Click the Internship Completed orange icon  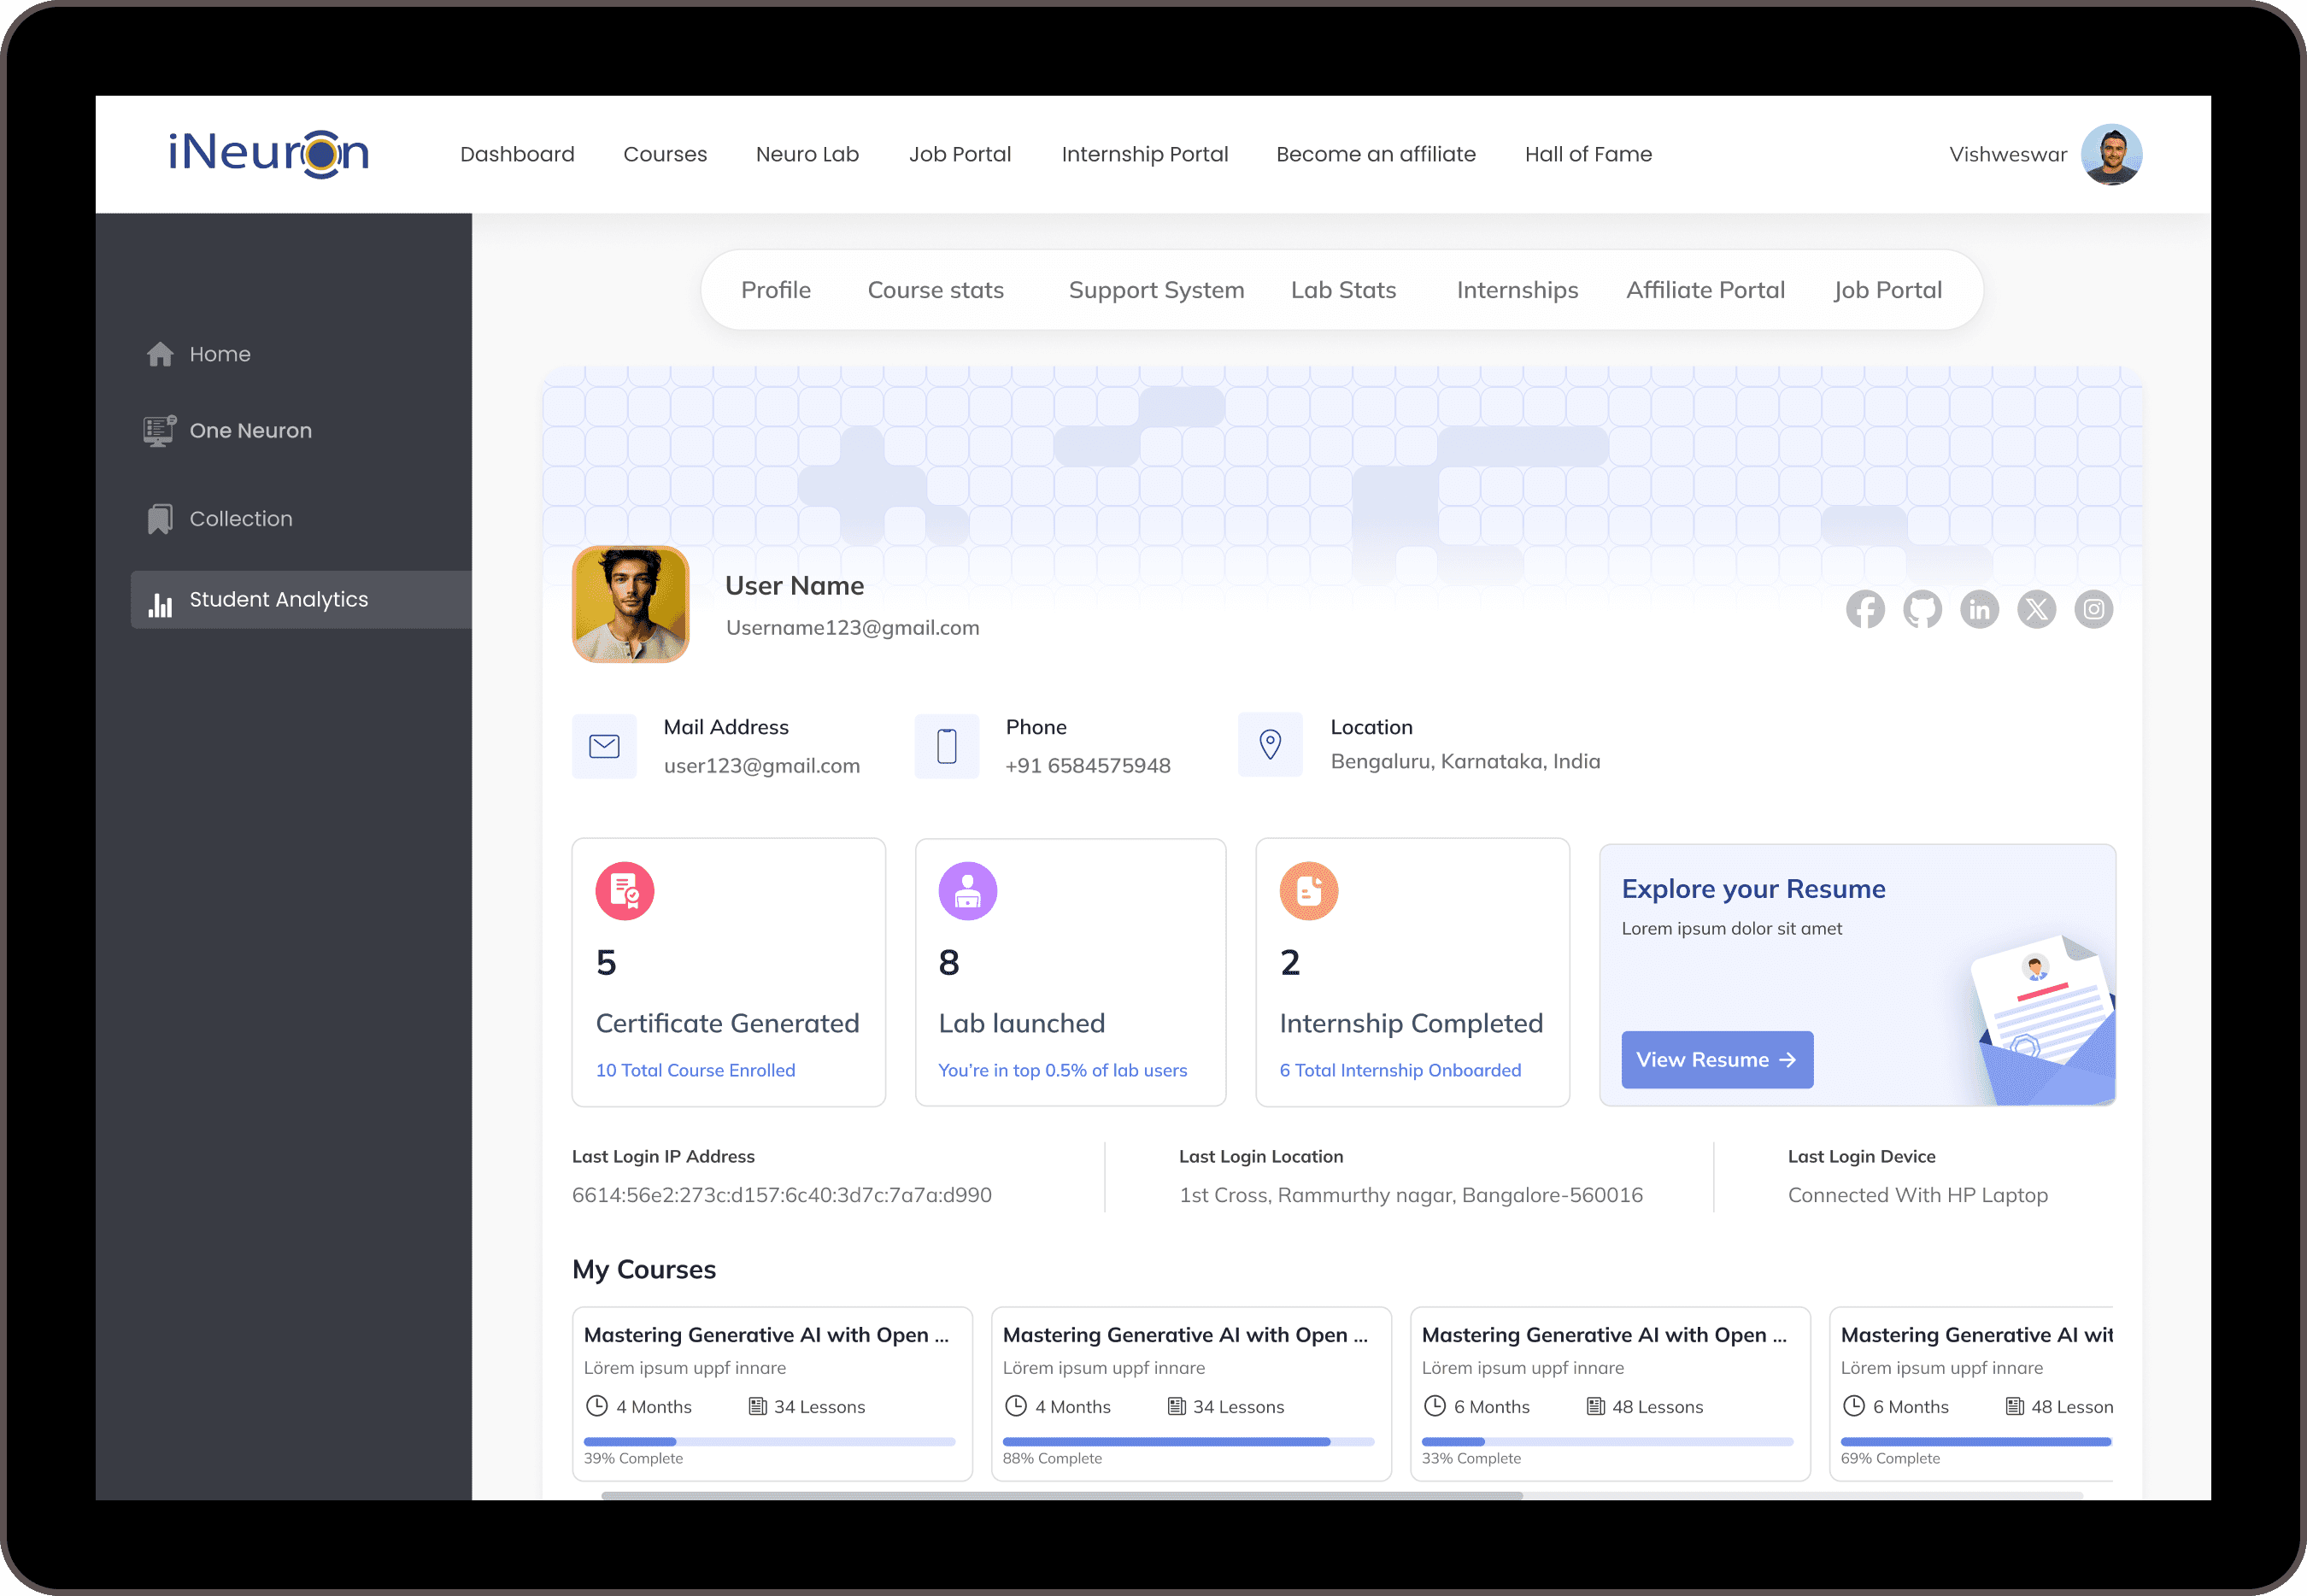[1309, 891]
